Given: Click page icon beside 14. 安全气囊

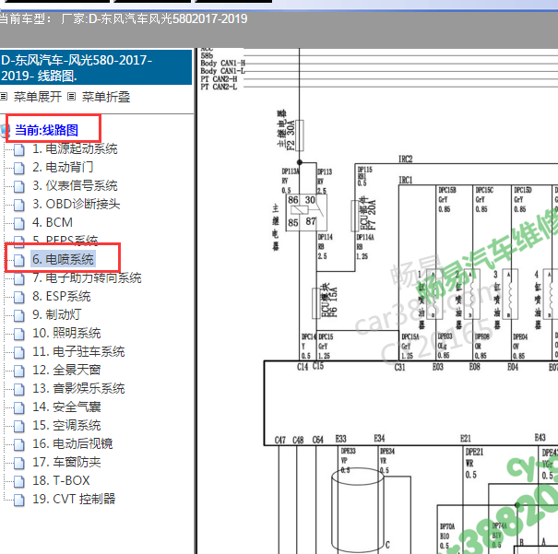Looking at the screenshot, I should point(19,408).
